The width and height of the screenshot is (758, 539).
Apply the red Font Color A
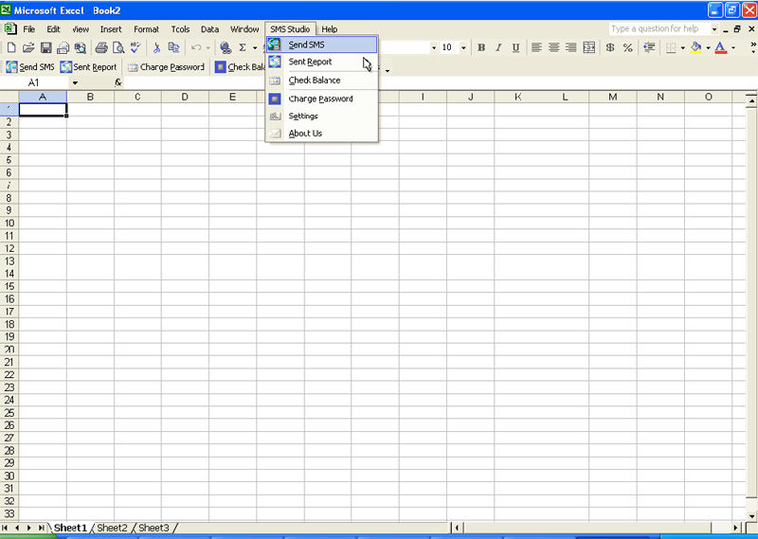[x=721, y=47]
